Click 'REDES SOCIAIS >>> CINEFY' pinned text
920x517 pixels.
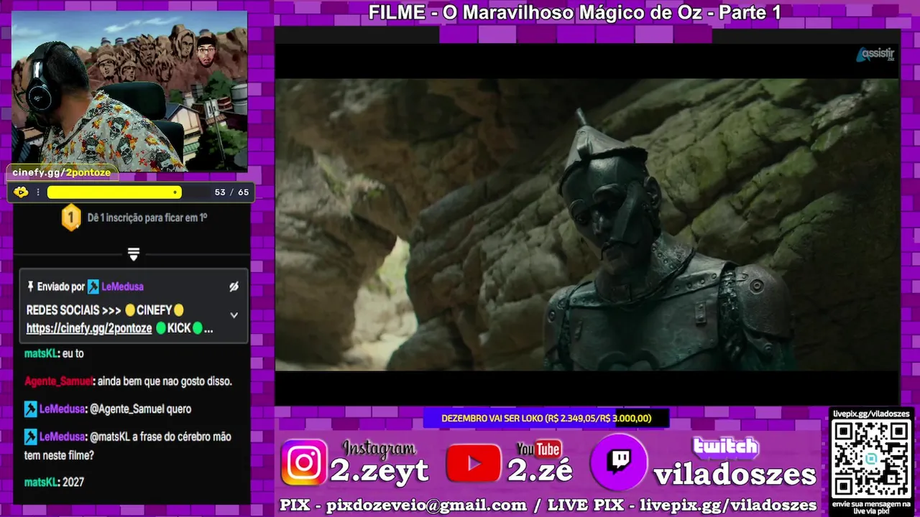point(106,310)
